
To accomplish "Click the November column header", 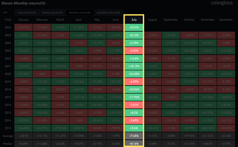I will click(x=208, y=20).
